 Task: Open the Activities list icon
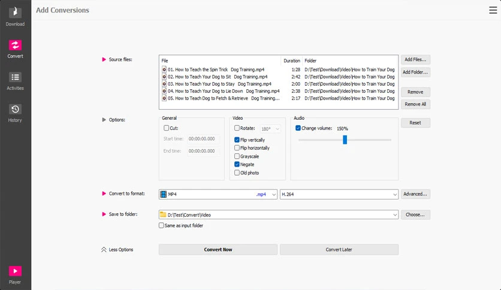pyautogui.click(x=15, y=77)
